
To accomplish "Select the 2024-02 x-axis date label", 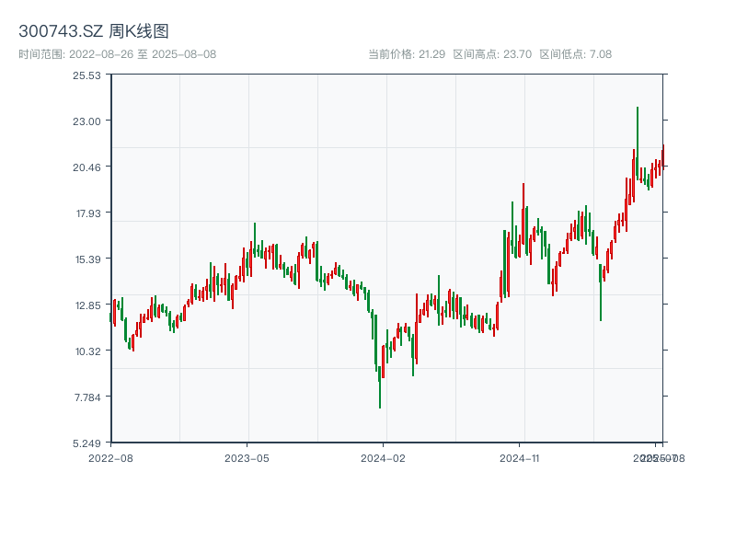I will tap(383, 457).
